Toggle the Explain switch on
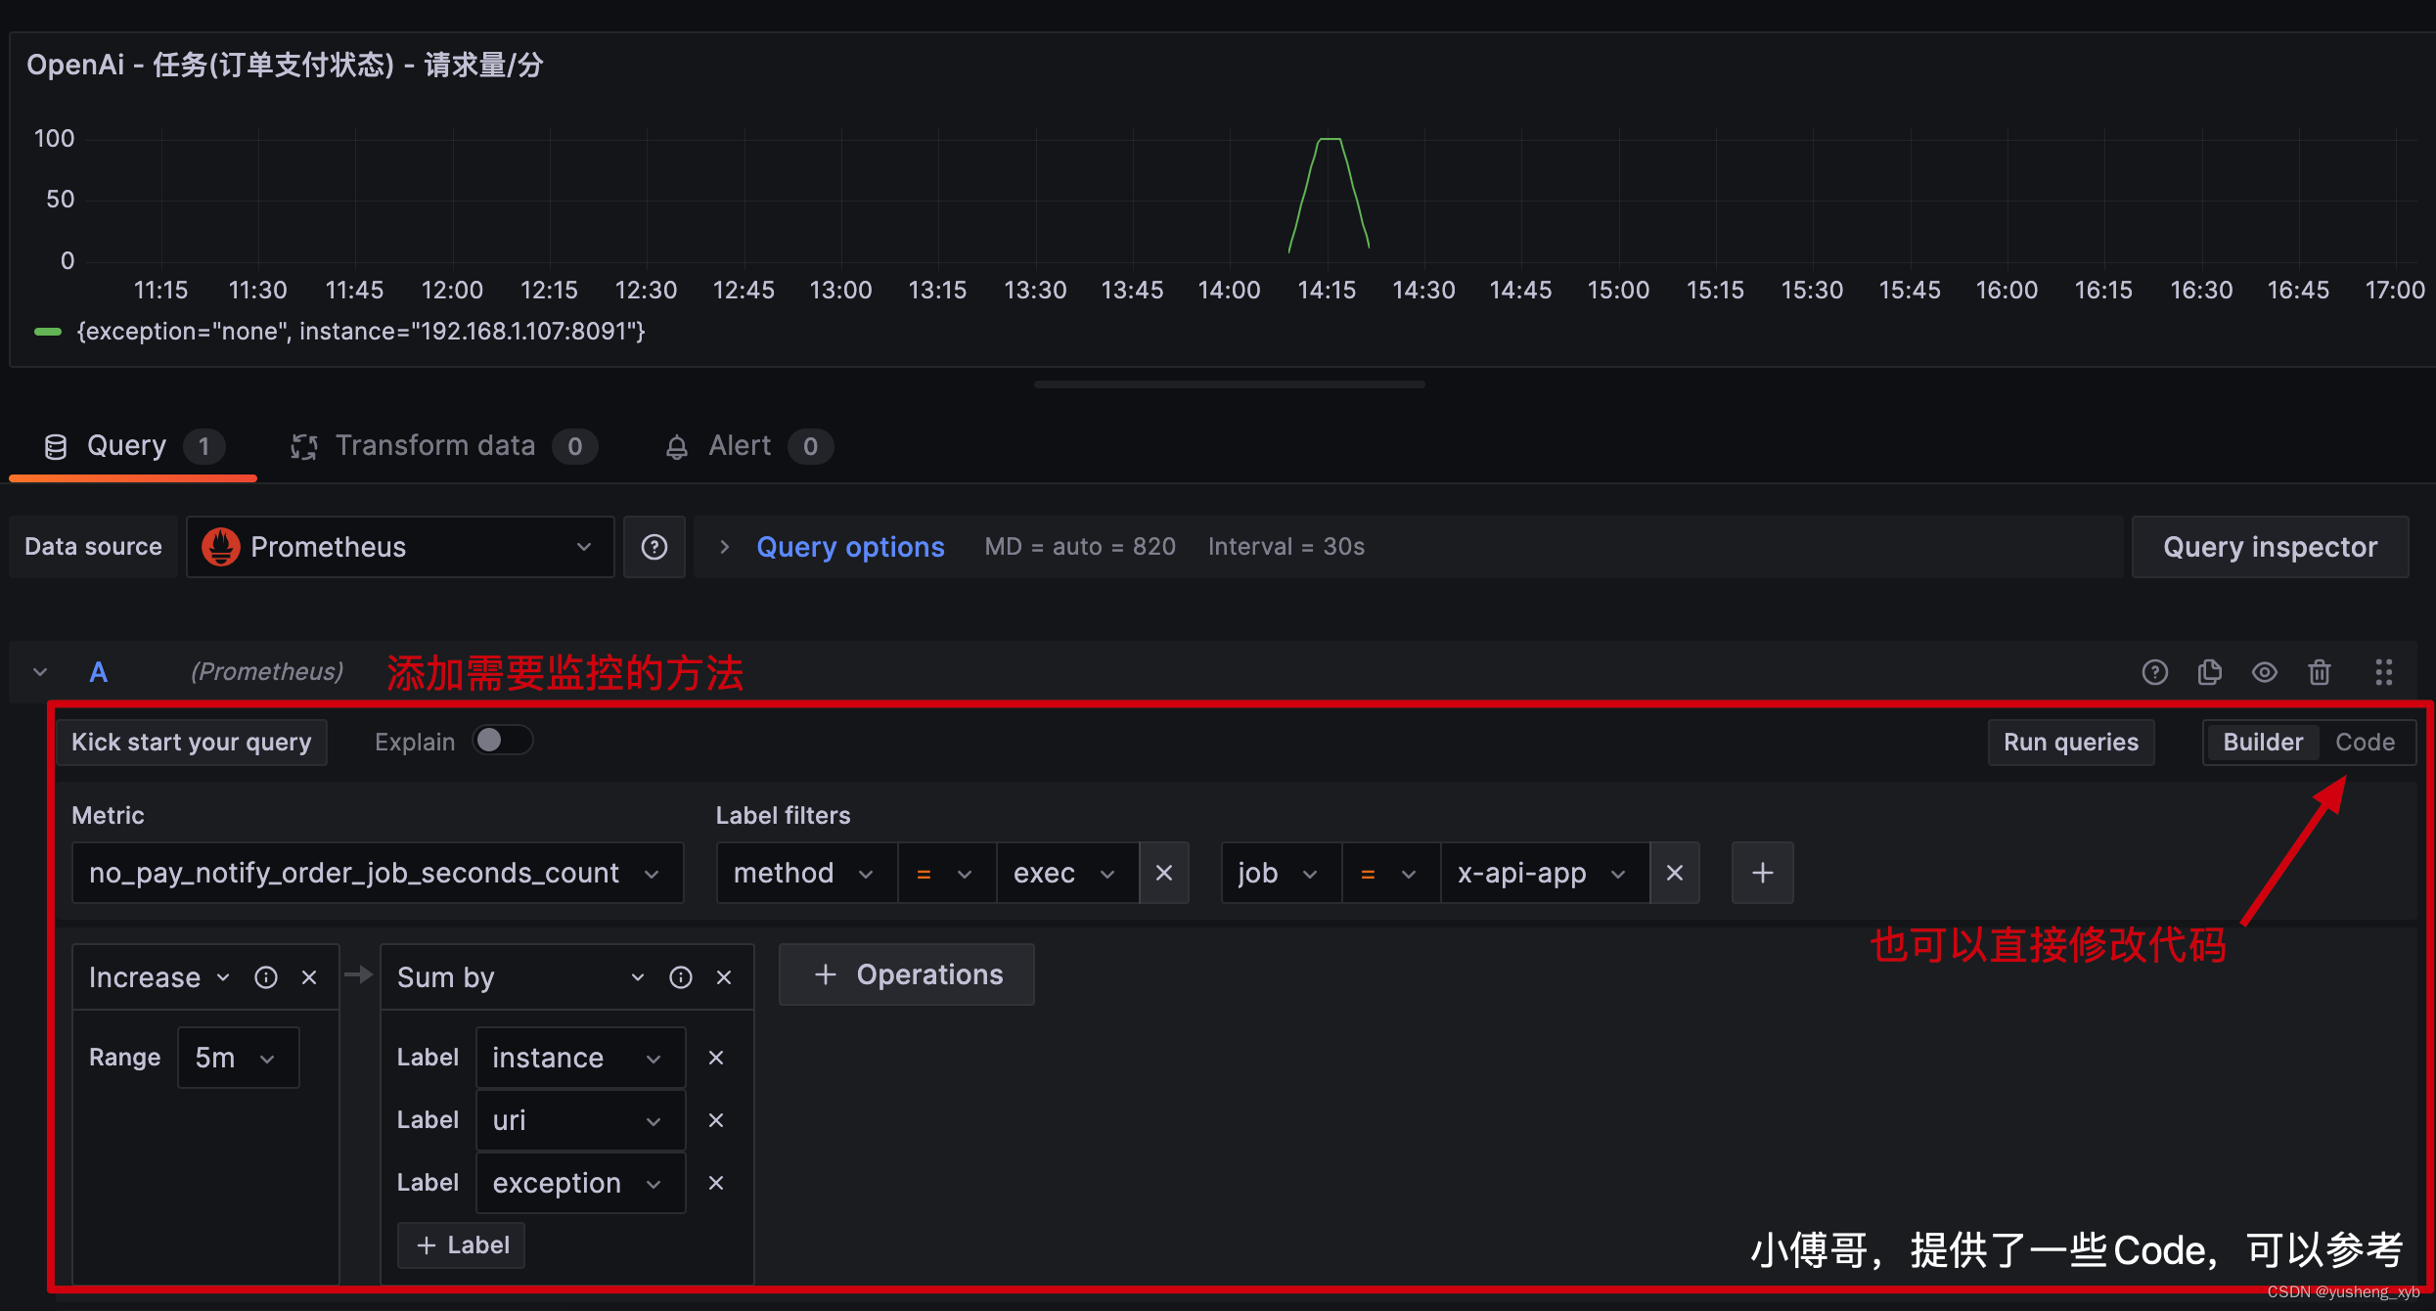This screenshot has height=1311, width=2436. (x=496, y=741)
